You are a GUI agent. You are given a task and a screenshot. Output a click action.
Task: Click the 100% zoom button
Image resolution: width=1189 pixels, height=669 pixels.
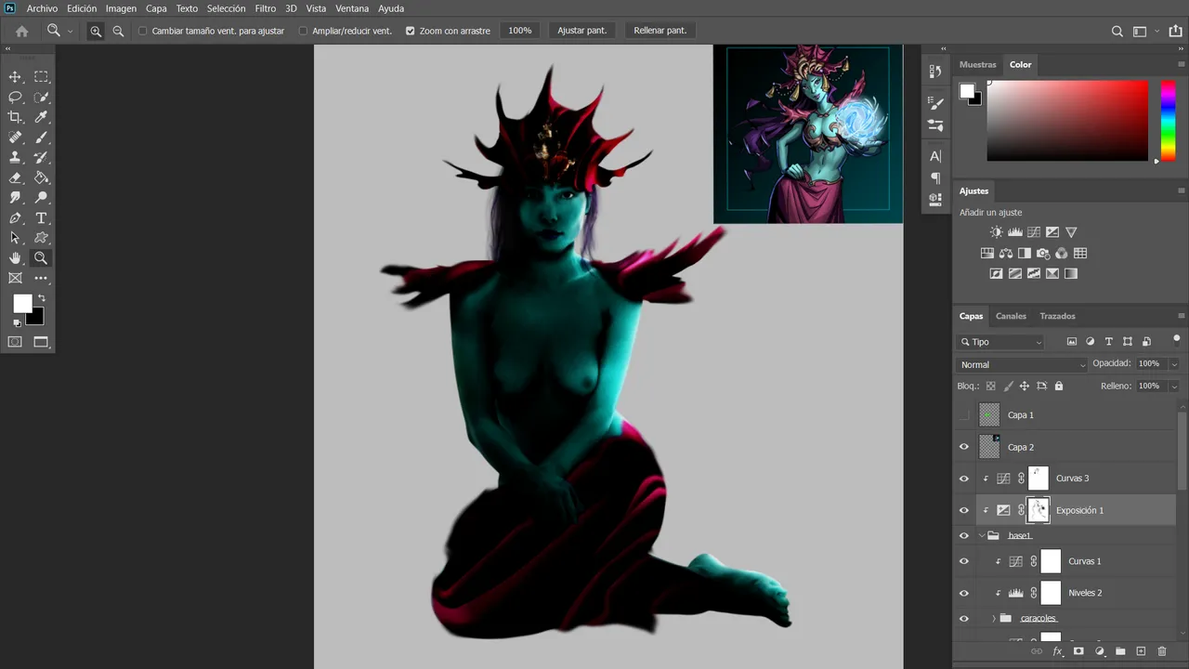pyautogui.click(x=520, y=31)
